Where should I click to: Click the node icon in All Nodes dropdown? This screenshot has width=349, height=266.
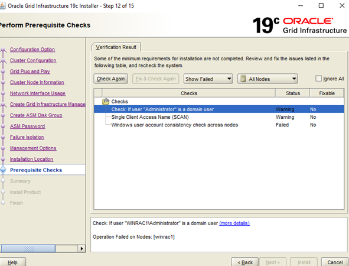coord(243,79)
